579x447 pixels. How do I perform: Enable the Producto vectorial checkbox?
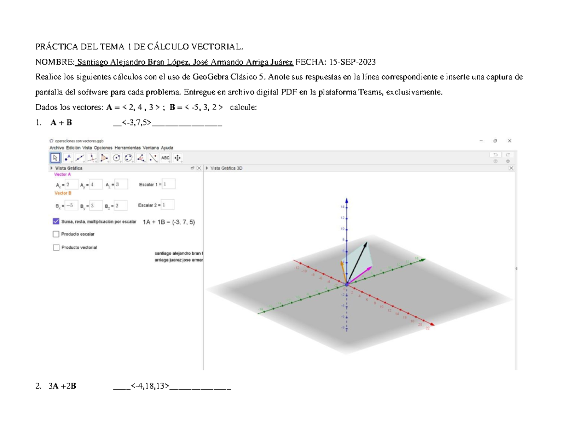tap(55, 247)
